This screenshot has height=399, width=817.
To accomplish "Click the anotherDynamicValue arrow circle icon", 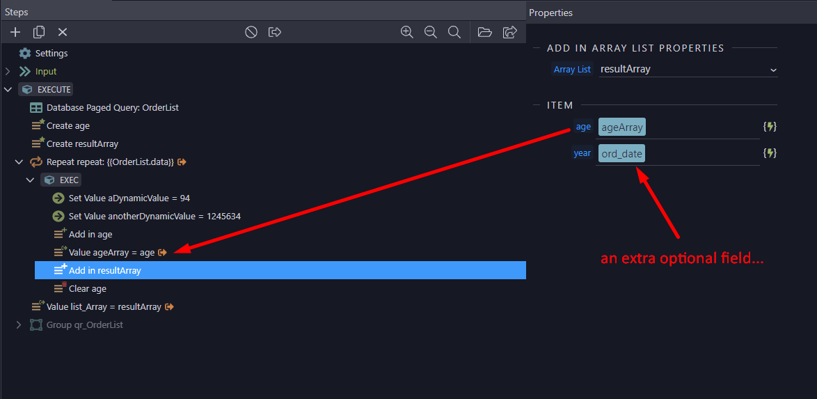I will pos(58,216).
